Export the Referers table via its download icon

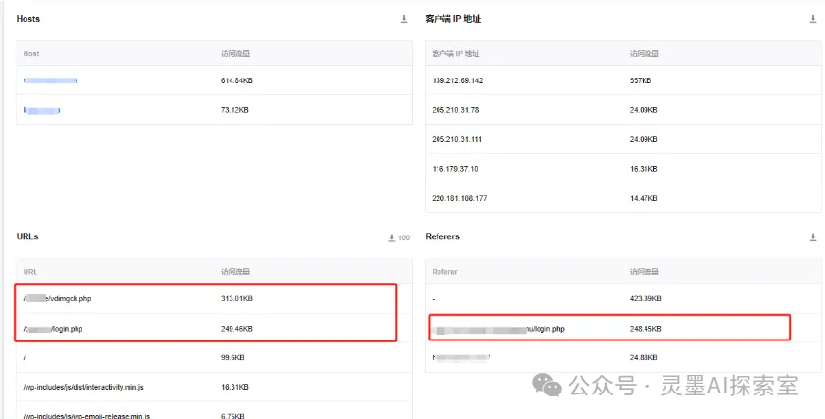point(812,237)
